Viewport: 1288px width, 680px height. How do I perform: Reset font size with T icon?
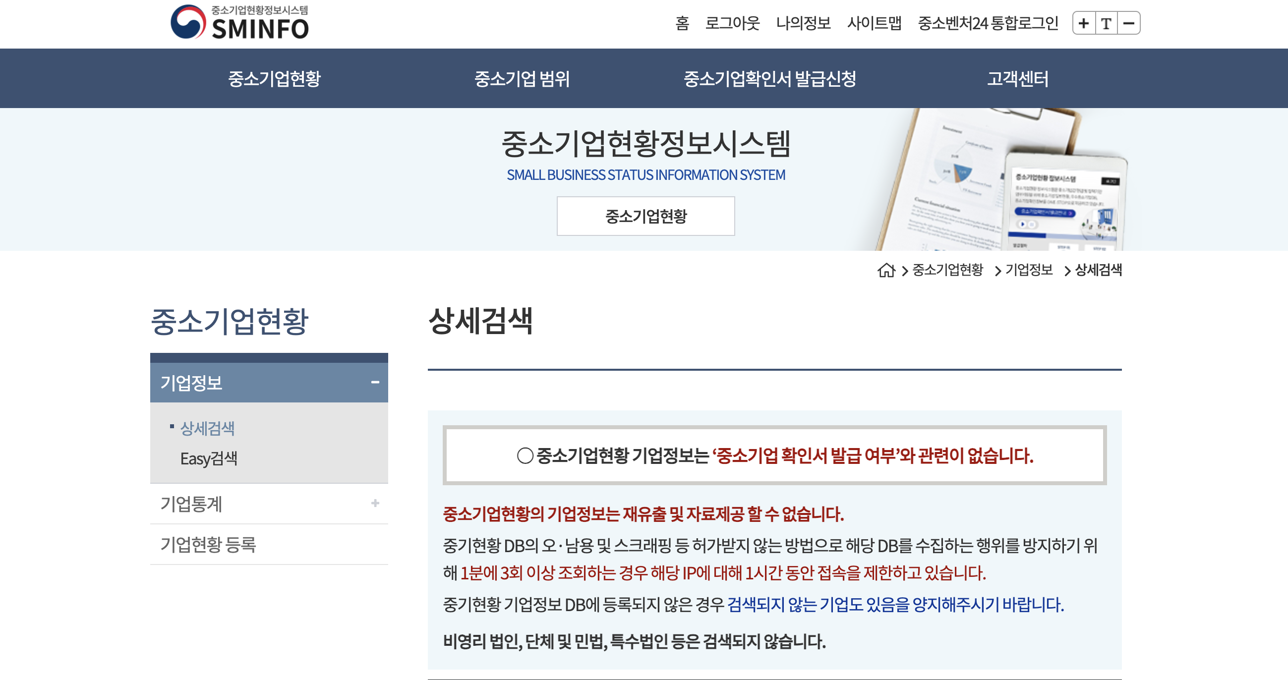tap(1106, 23)
